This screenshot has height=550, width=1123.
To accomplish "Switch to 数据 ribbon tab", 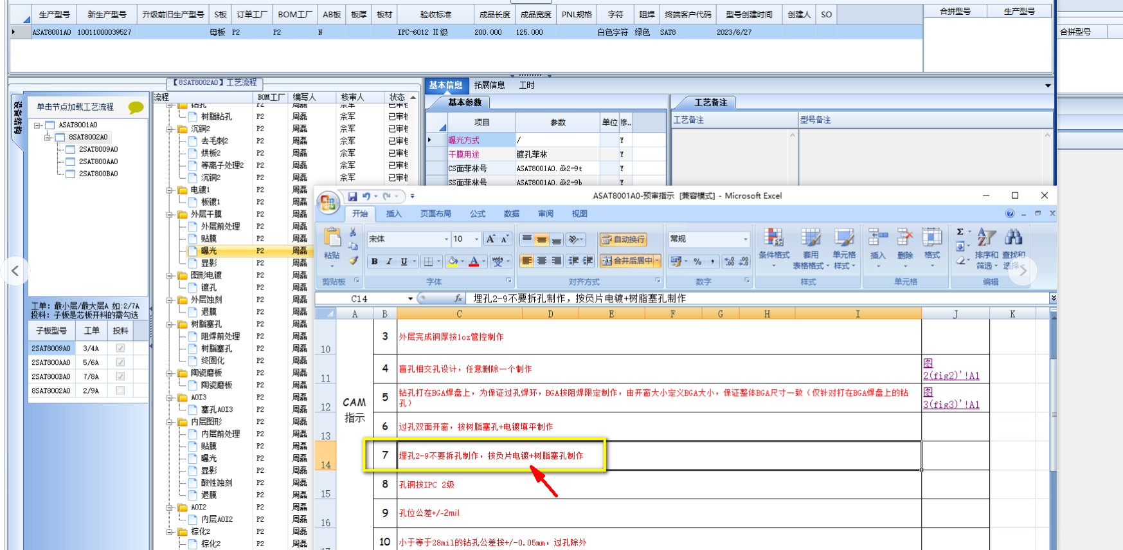I will point(512,214).
